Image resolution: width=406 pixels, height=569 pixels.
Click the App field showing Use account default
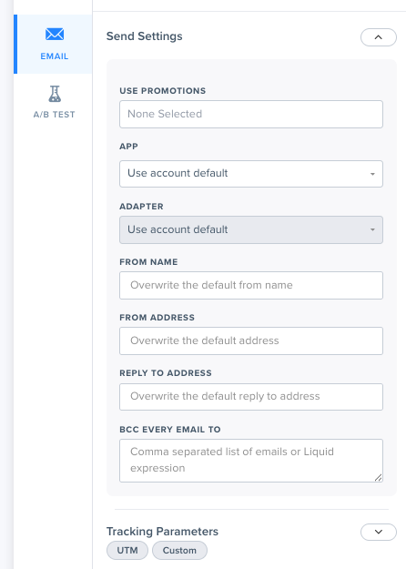(x=251, y=174)
